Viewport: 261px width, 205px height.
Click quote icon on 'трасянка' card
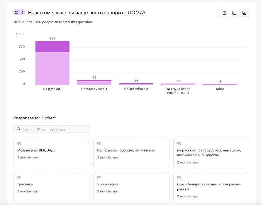pos(19,178)
